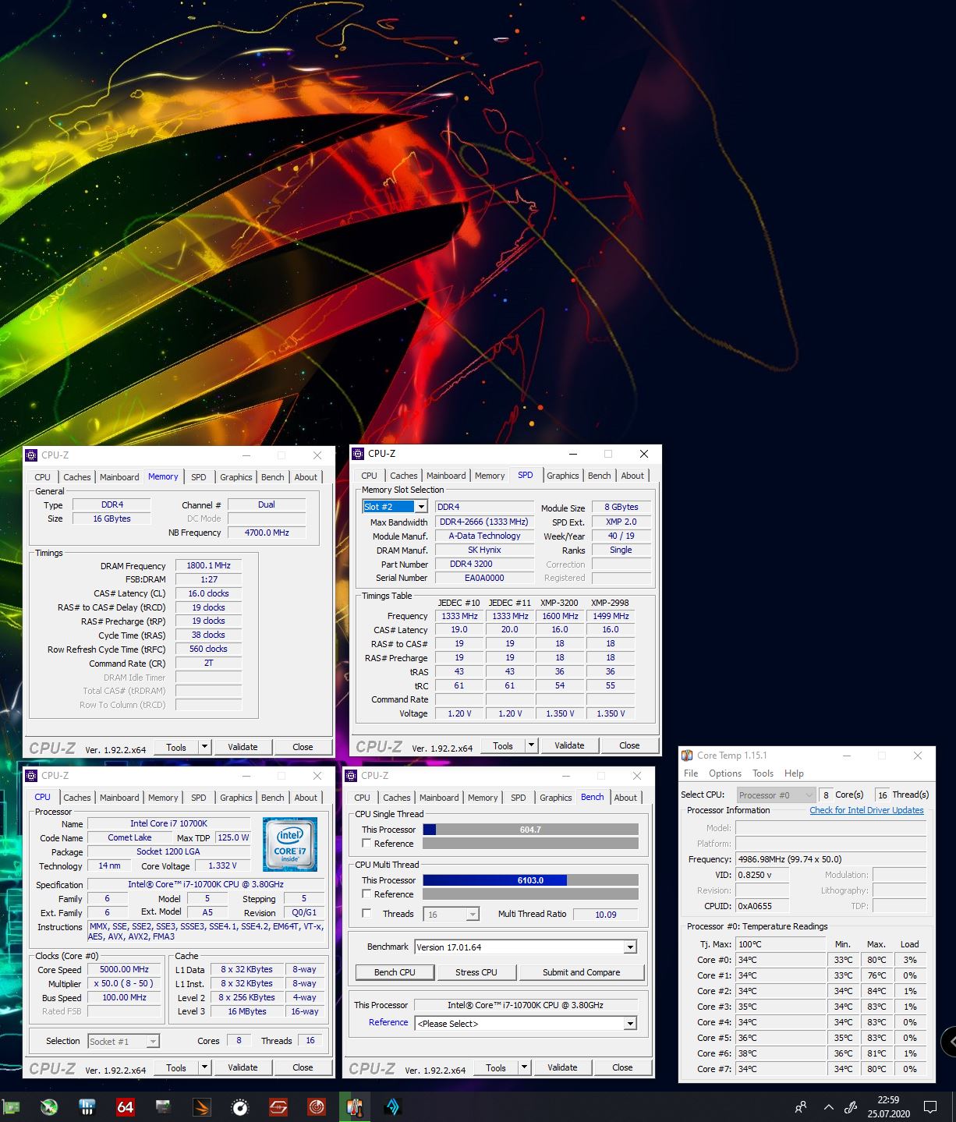The image size is (956, 1122).
Task: Click the Submit and Compare button
Action: tap(582, 972)
